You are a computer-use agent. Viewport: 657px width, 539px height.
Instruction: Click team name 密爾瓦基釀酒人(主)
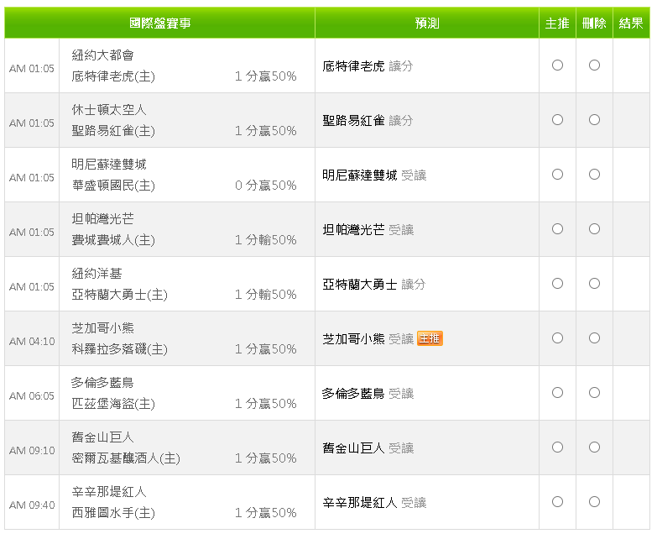pos(126,458)
